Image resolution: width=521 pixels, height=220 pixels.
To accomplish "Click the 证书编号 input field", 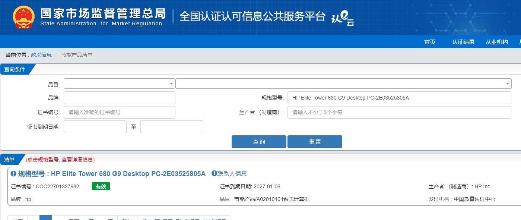I will (x=119, y=112).
